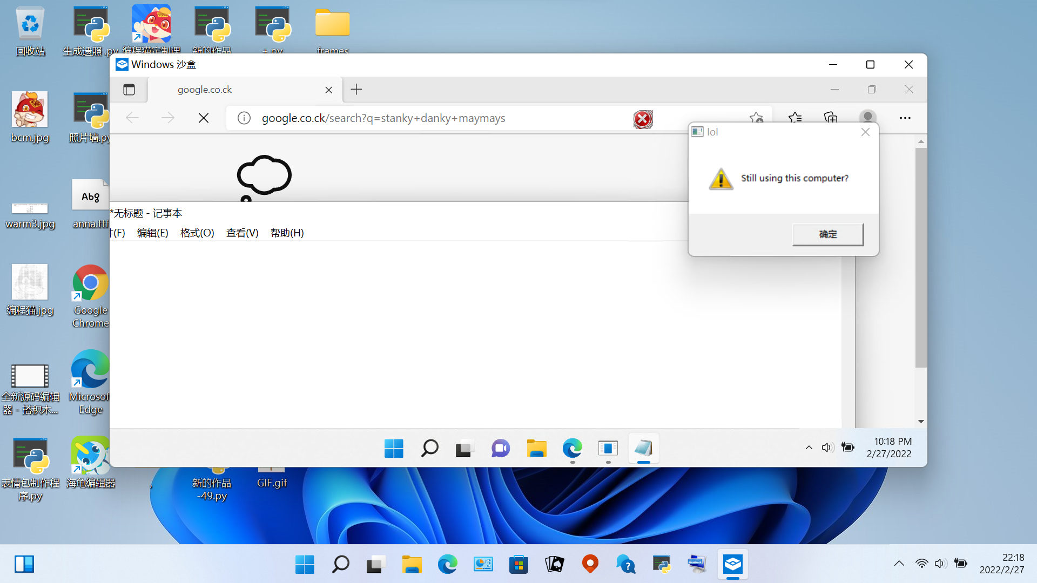Maximize the Windows 沙盒 window
This screenshot has height=583, width=1037.
click(x=870, y=65)
